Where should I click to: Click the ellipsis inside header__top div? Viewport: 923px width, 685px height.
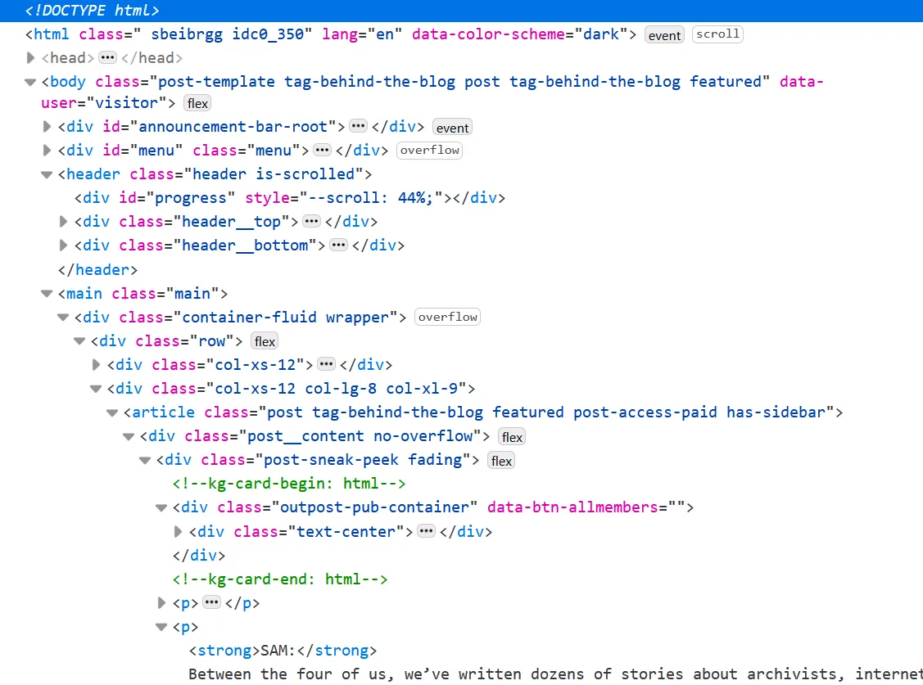point(311,221)
